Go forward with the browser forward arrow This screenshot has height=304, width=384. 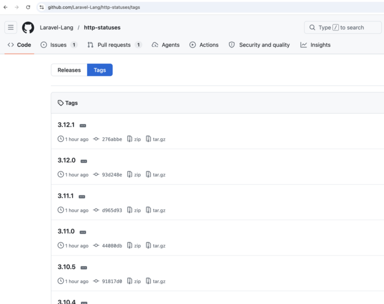(x=16, y=7)
